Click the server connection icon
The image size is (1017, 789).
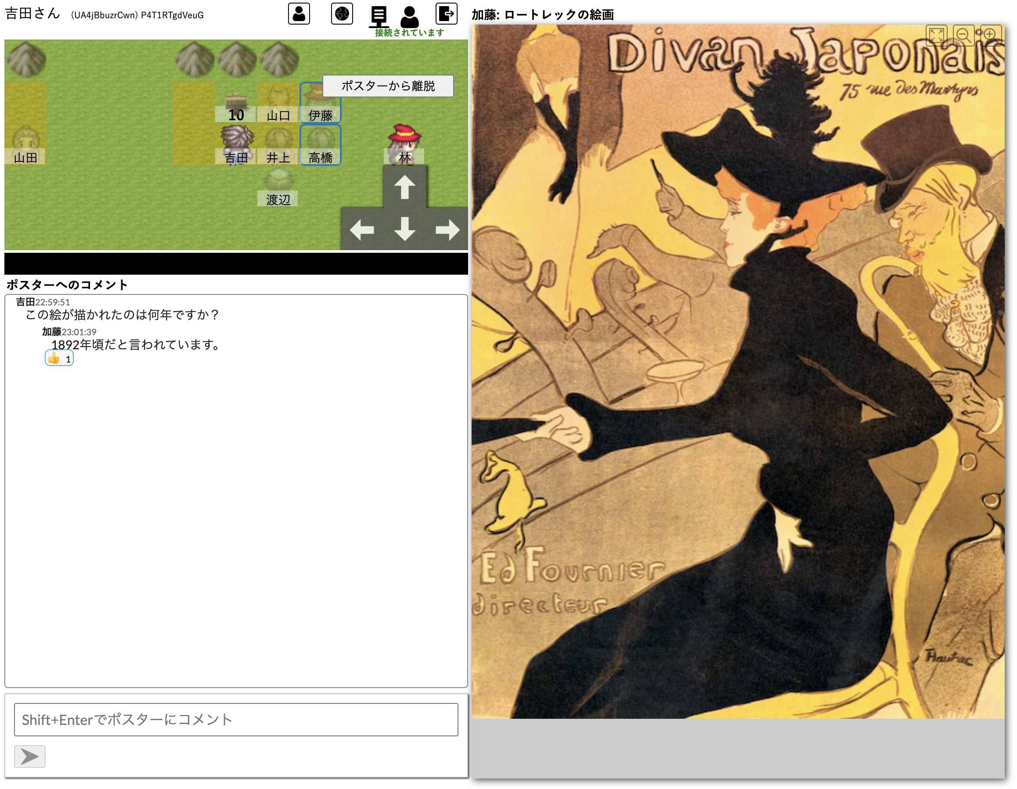click(x=379, y=16)
